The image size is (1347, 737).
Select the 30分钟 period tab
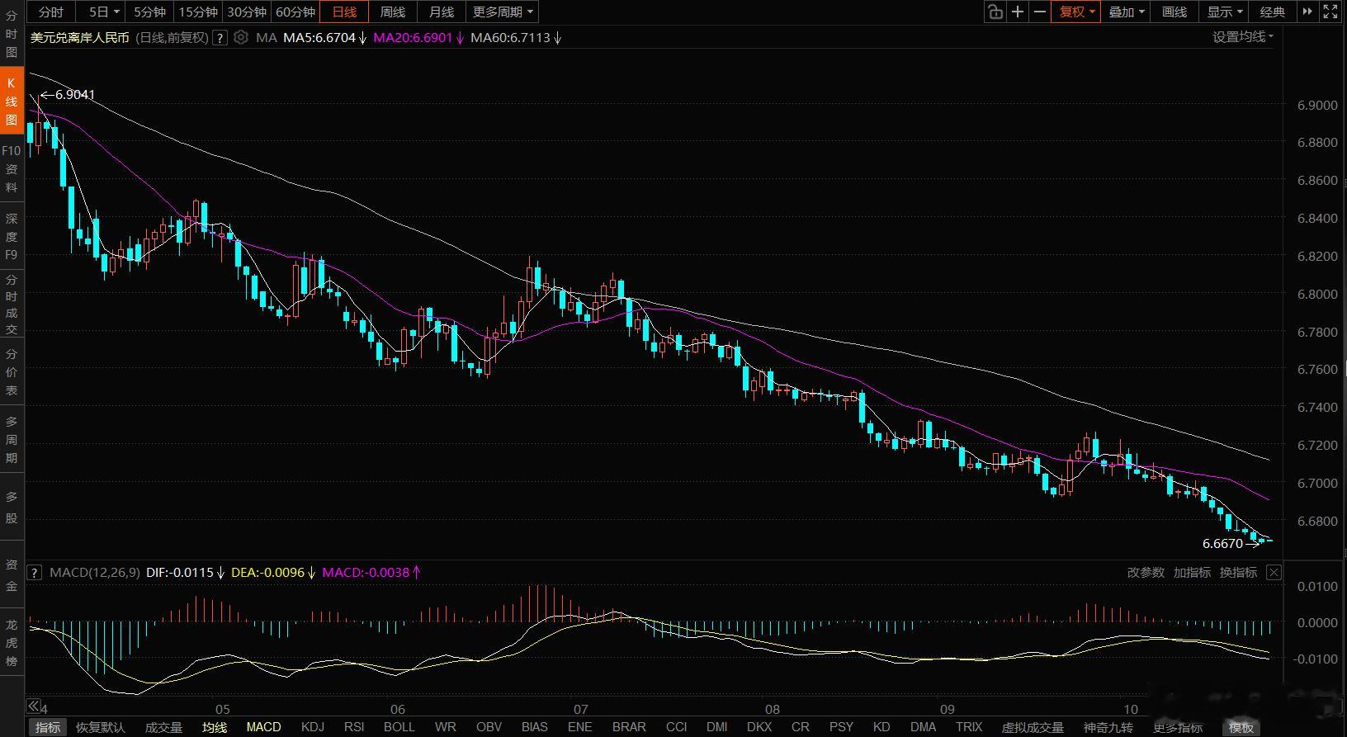[247, 12]
